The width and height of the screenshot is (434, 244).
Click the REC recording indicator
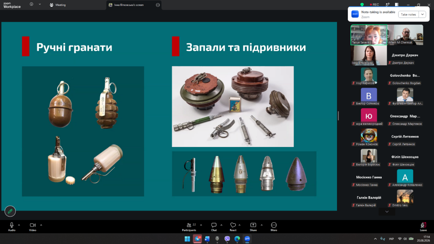374,4
